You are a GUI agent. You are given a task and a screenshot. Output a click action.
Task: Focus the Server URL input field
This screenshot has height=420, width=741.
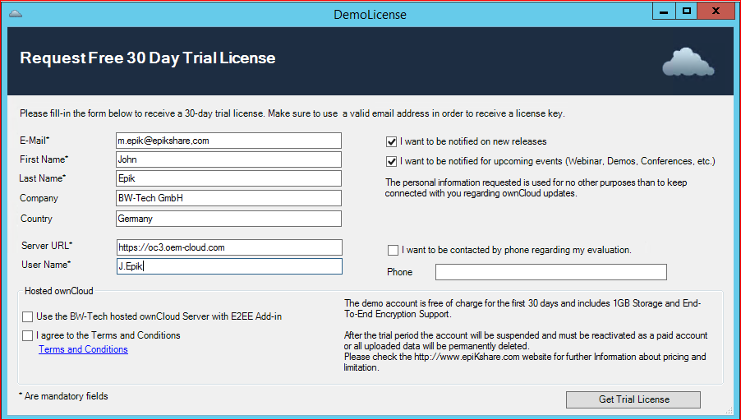230,247
